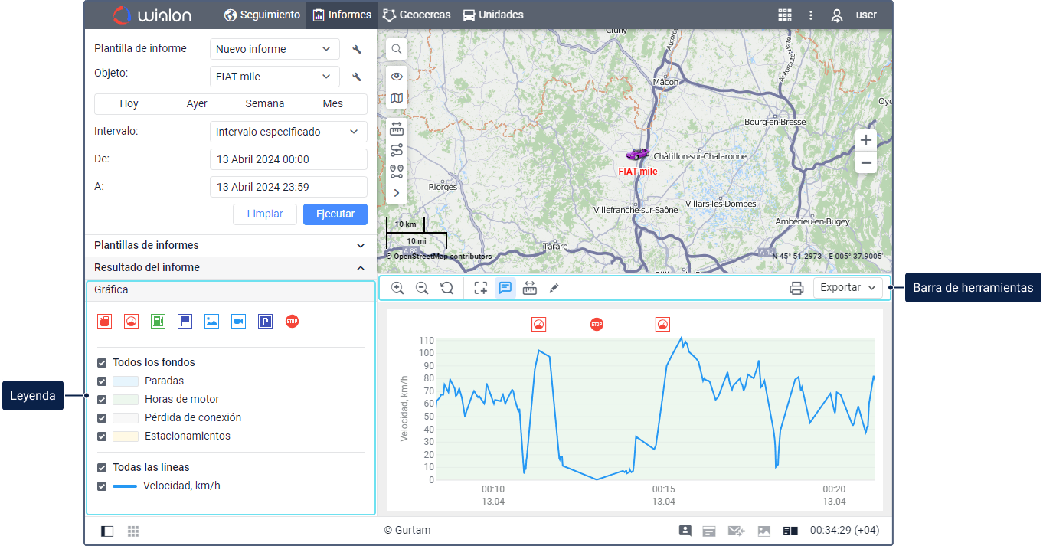Expand the Plantillas de informes section
The width and height of the screenshot is (1043, 546).
coord(231,245)
